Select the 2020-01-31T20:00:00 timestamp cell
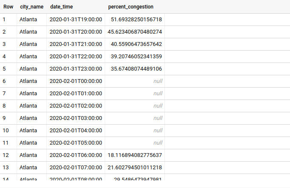The width and height of the screenshot is (290, 188). point(76,32)
